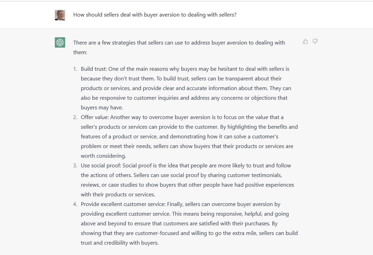This screenshot has width=373, height=255.
Task: Click the thumbs down feedback icon
Action: 315,41
